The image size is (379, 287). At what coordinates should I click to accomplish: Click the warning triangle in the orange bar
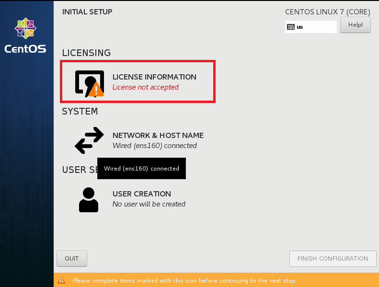coord(61,280)
